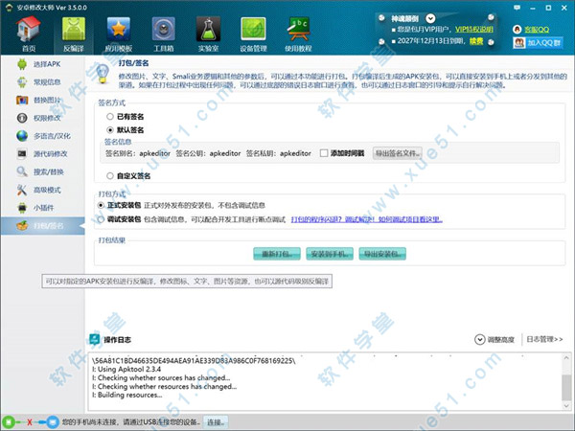Click the lightbulb hint icon
The width and height of the screenshot is (575, 431).
click(103, 74)
